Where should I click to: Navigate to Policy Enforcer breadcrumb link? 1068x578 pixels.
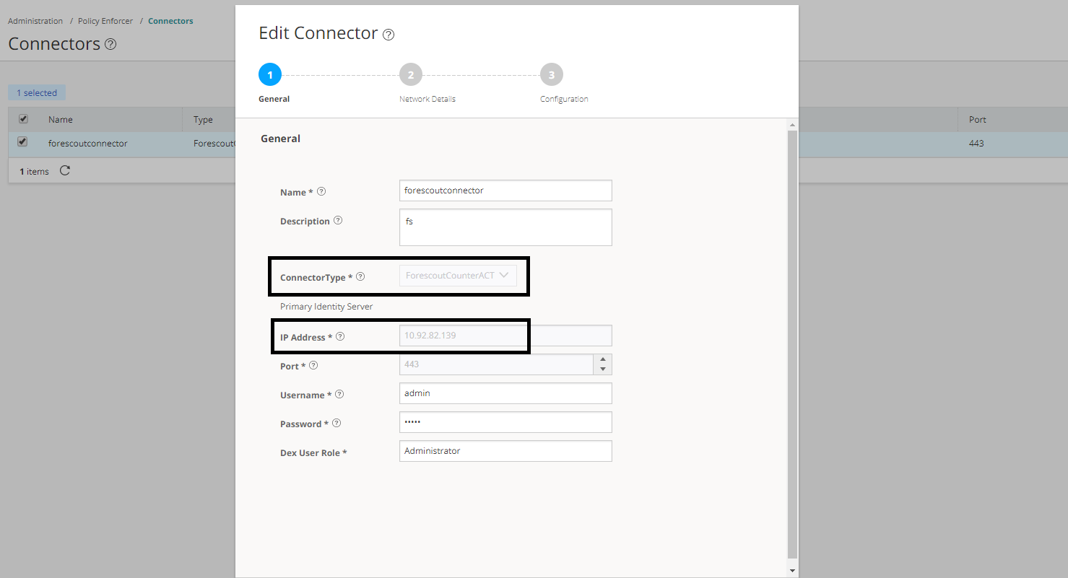(x=105, y=20)
